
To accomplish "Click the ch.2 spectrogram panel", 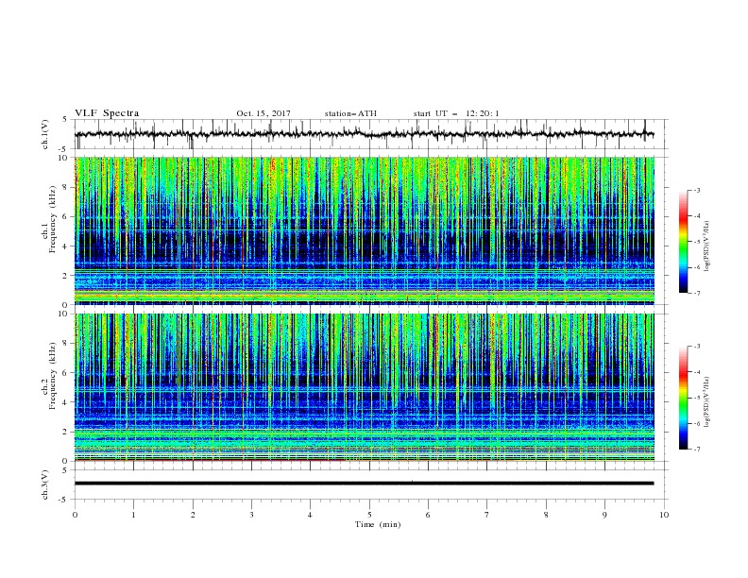I will [365, 387].
